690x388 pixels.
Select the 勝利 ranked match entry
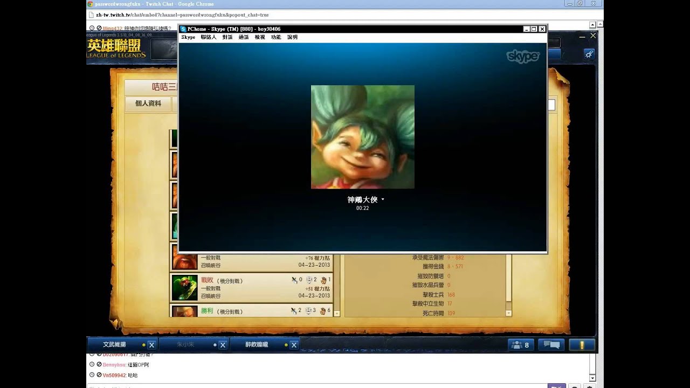(x=252, y=311)
